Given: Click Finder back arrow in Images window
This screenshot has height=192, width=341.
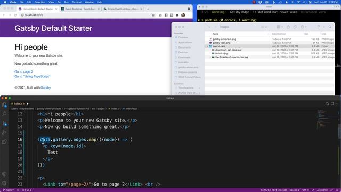Looking at the screenshot, I should pyautogui.click(x=209, y=27).
